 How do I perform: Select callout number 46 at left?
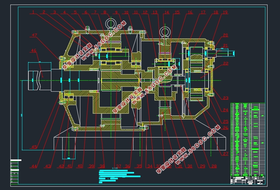tap(33, 50)
